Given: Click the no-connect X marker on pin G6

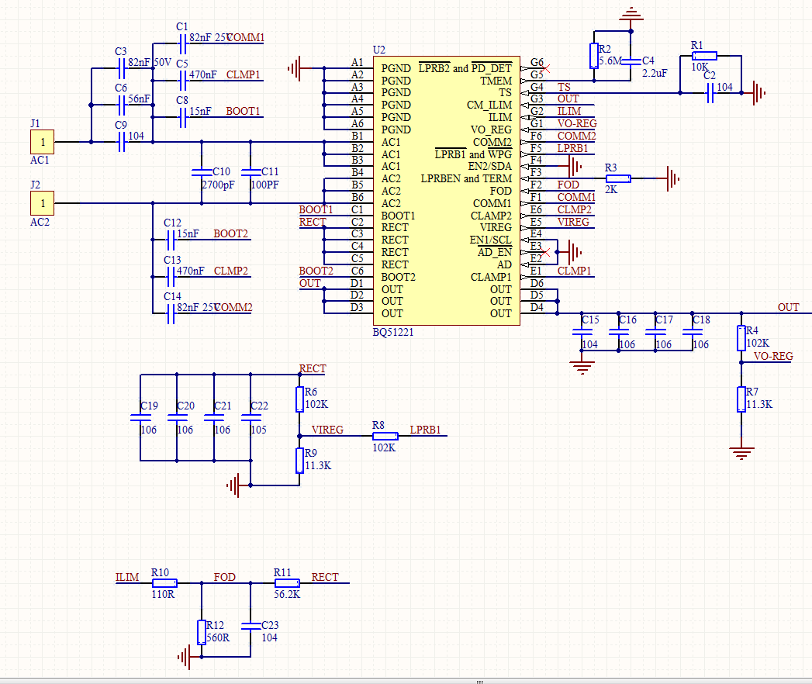Looking at the screenshot, I should coord(544,68).
